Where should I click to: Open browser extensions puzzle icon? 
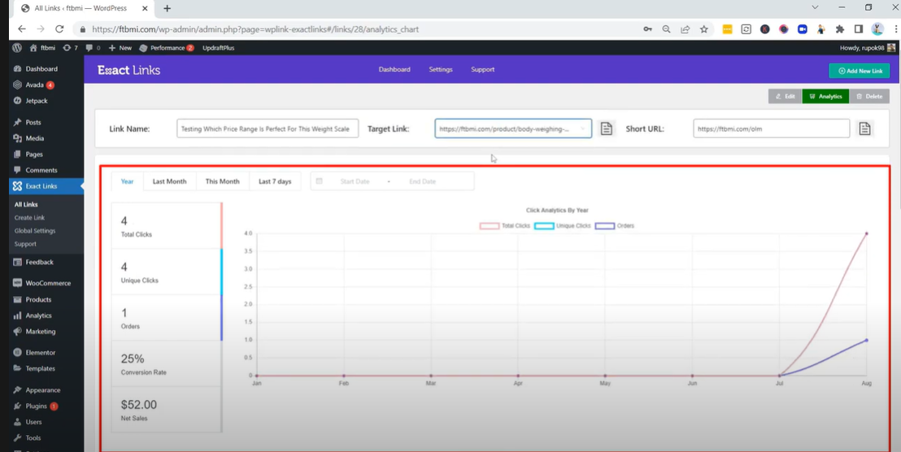point(839,29)
